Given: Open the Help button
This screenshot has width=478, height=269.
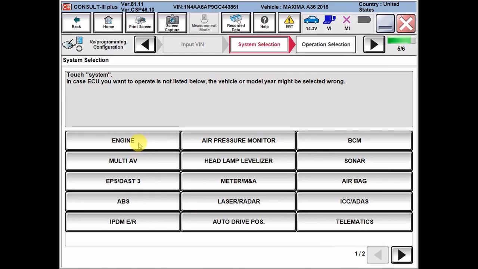Looking at the screenshot, I should point(264,23).
